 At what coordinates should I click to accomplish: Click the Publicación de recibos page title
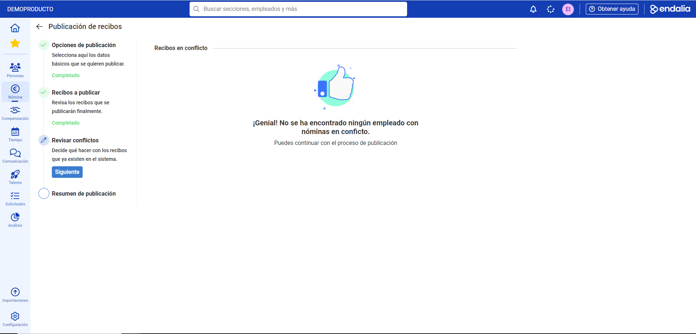click(85, 26)
